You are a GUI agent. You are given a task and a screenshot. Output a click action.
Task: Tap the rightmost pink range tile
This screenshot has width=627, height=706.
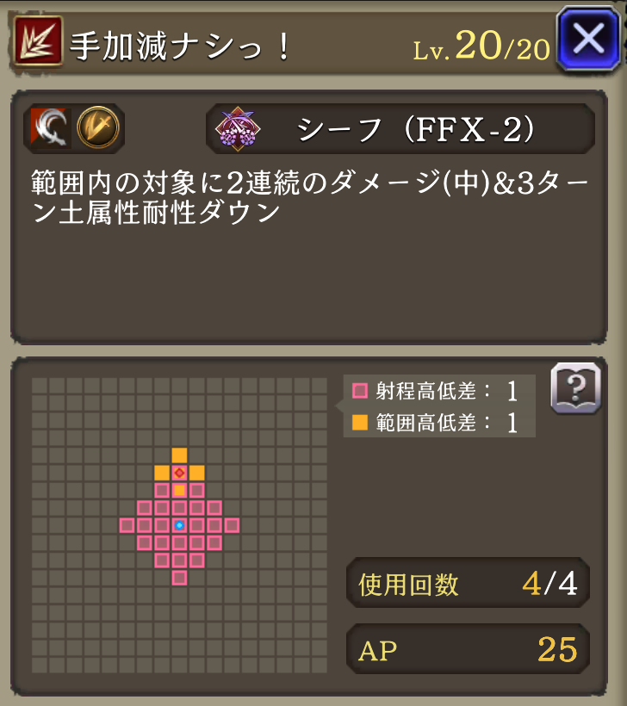(232, 525)
